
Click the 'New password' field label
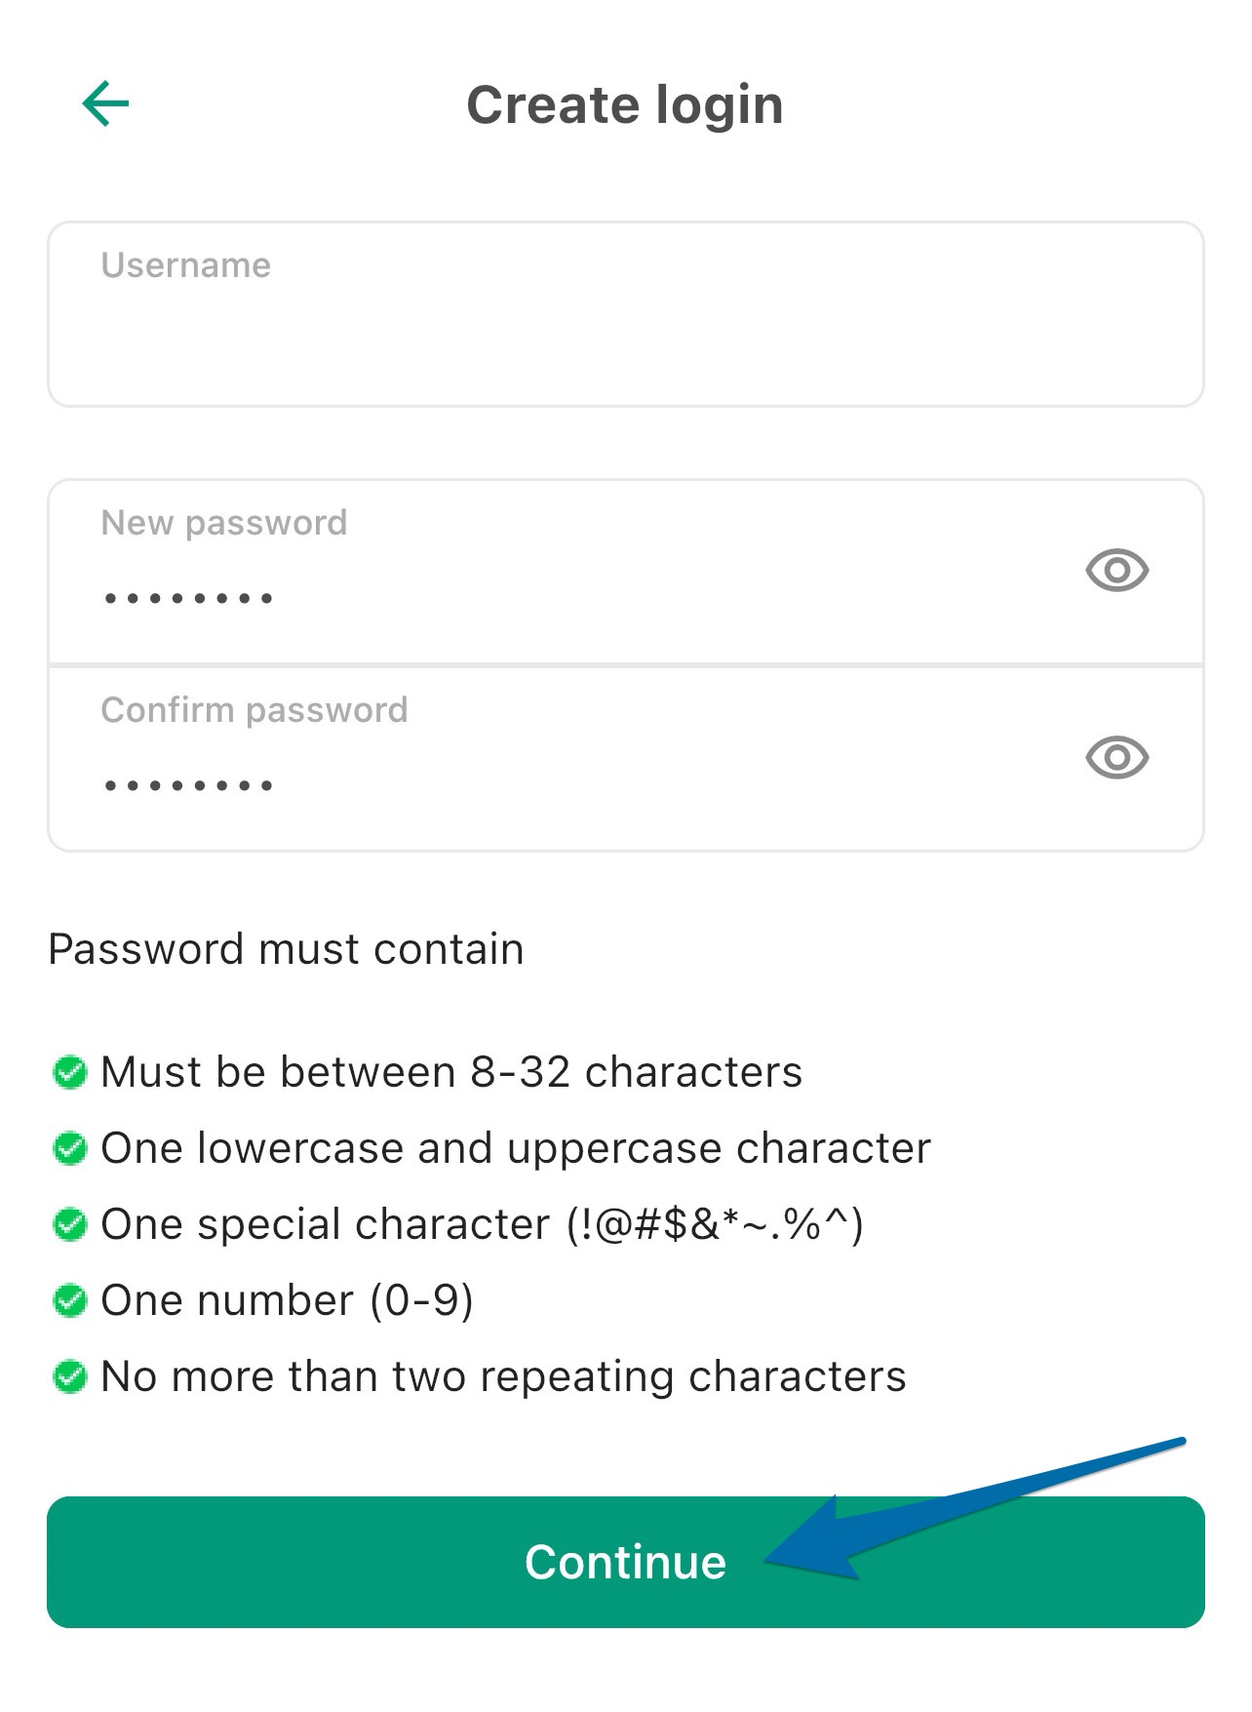pyautogui.click(x=224, y=523)
